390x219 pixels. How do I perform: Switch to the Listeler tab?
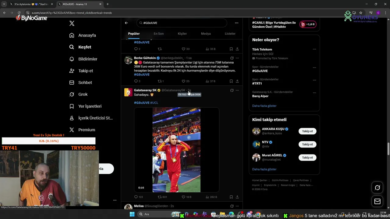(x=230, y=33)
